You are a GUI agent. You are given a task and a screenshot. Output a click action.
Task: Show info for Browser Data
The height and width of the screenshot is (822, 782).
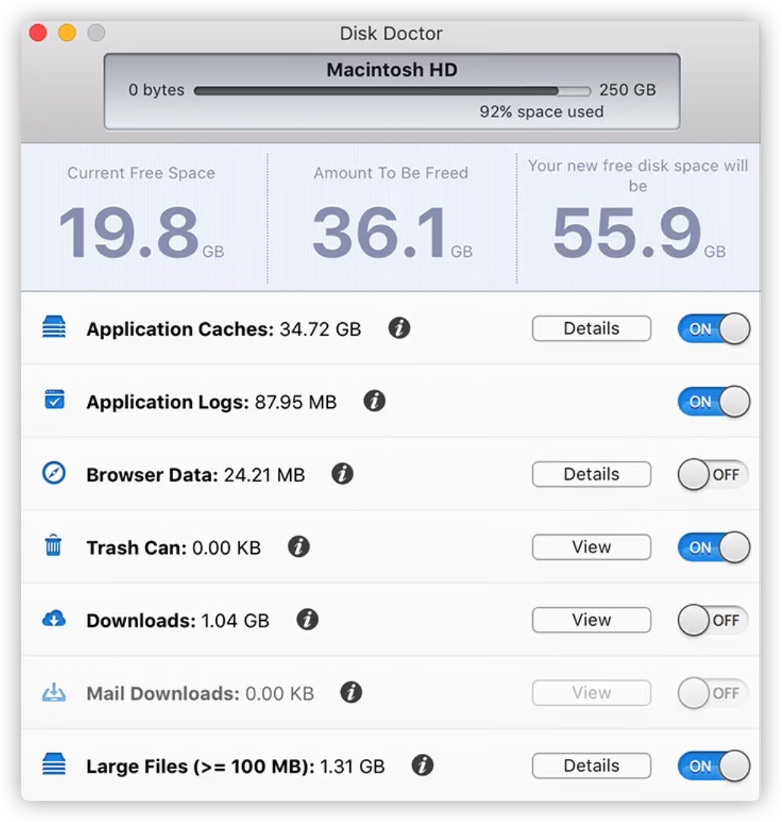[x=342, y=473]
